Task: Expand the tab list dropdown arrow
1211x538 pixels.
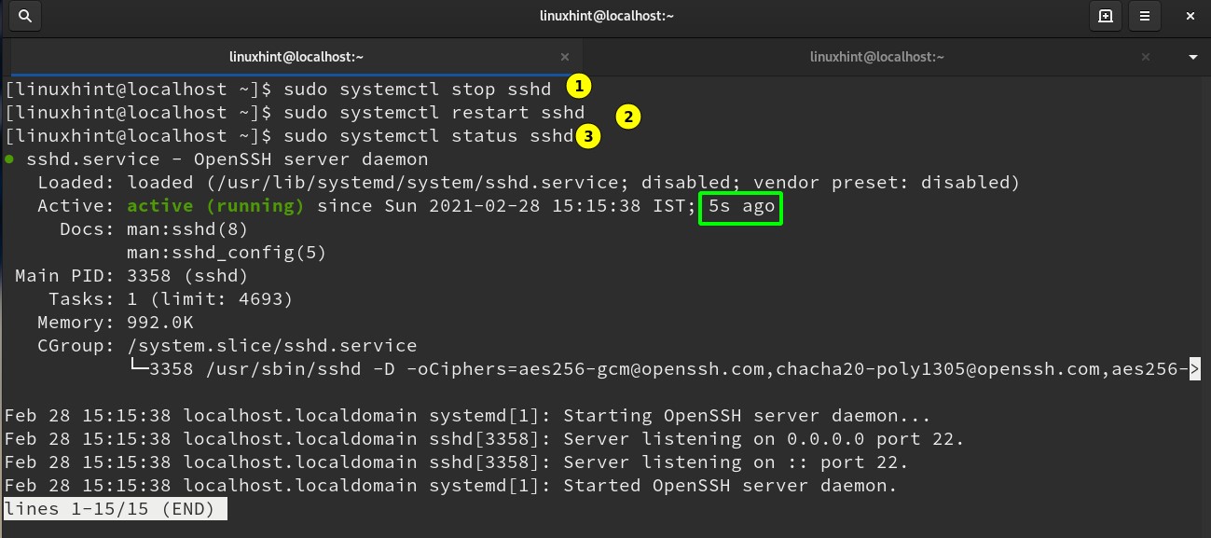Action: pyautogui.click(x=1193, y=57)
